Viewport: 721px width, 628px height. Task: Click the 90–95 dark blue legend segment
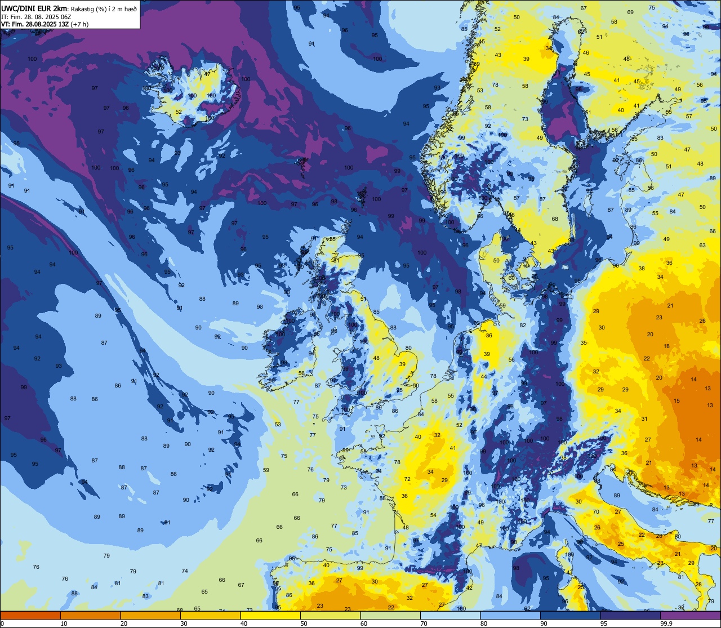(x=571, y=615)
